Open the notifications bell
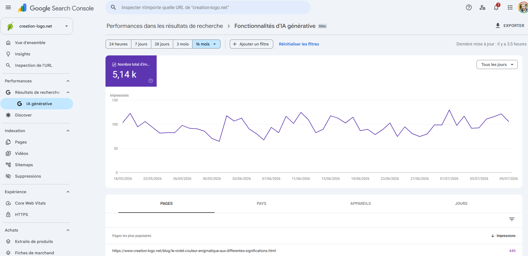Viewport: 528px width, 256px height. (496, 7)
